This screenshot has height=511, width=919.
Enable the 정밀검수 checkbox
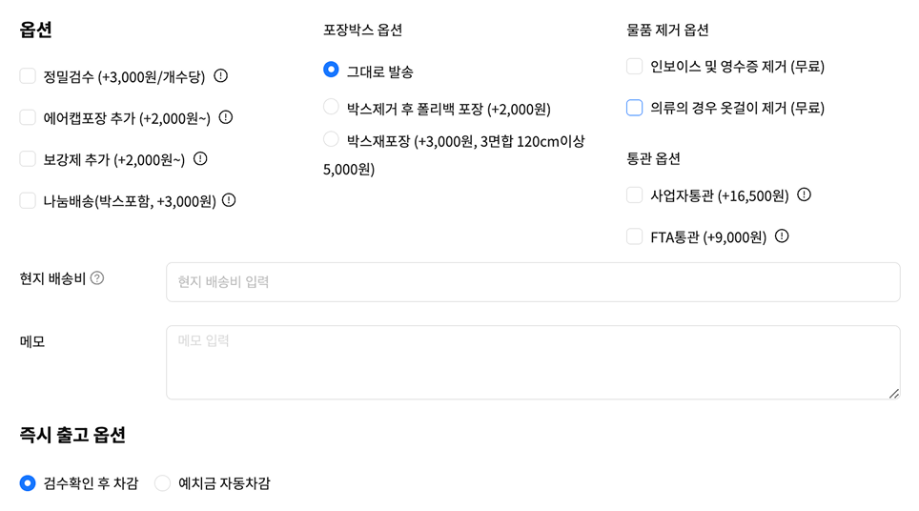pyautogui.click(x=28, y=76)
